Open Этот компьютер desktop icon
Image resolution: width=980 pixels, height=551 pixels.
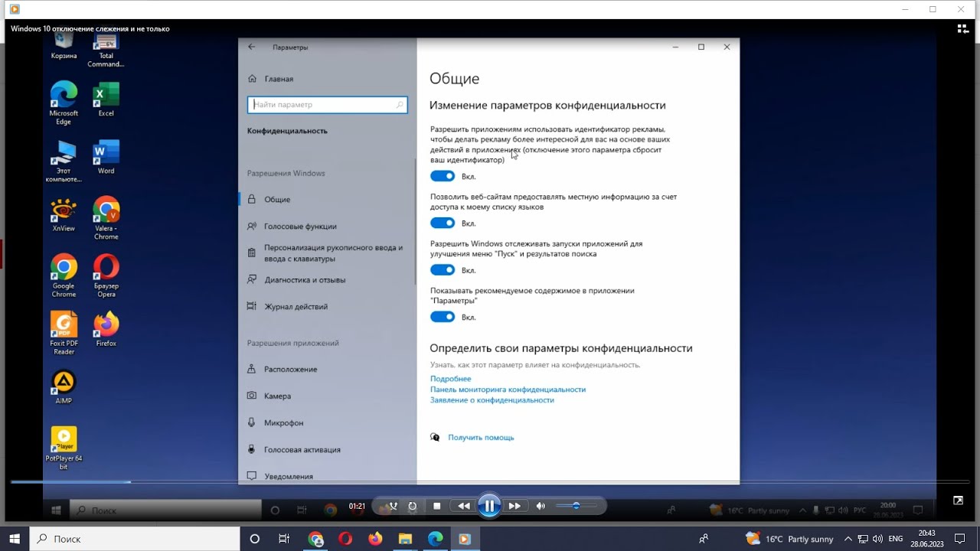[64, 161]
